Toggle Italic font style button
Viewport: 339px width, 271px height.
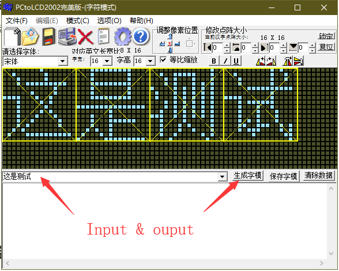coord(225,61)
